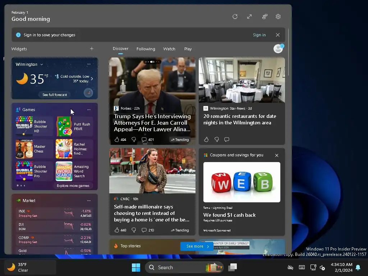The image size is (368, 276).
Task: Open widgets settings gear
Action: (x=278, y=17)
